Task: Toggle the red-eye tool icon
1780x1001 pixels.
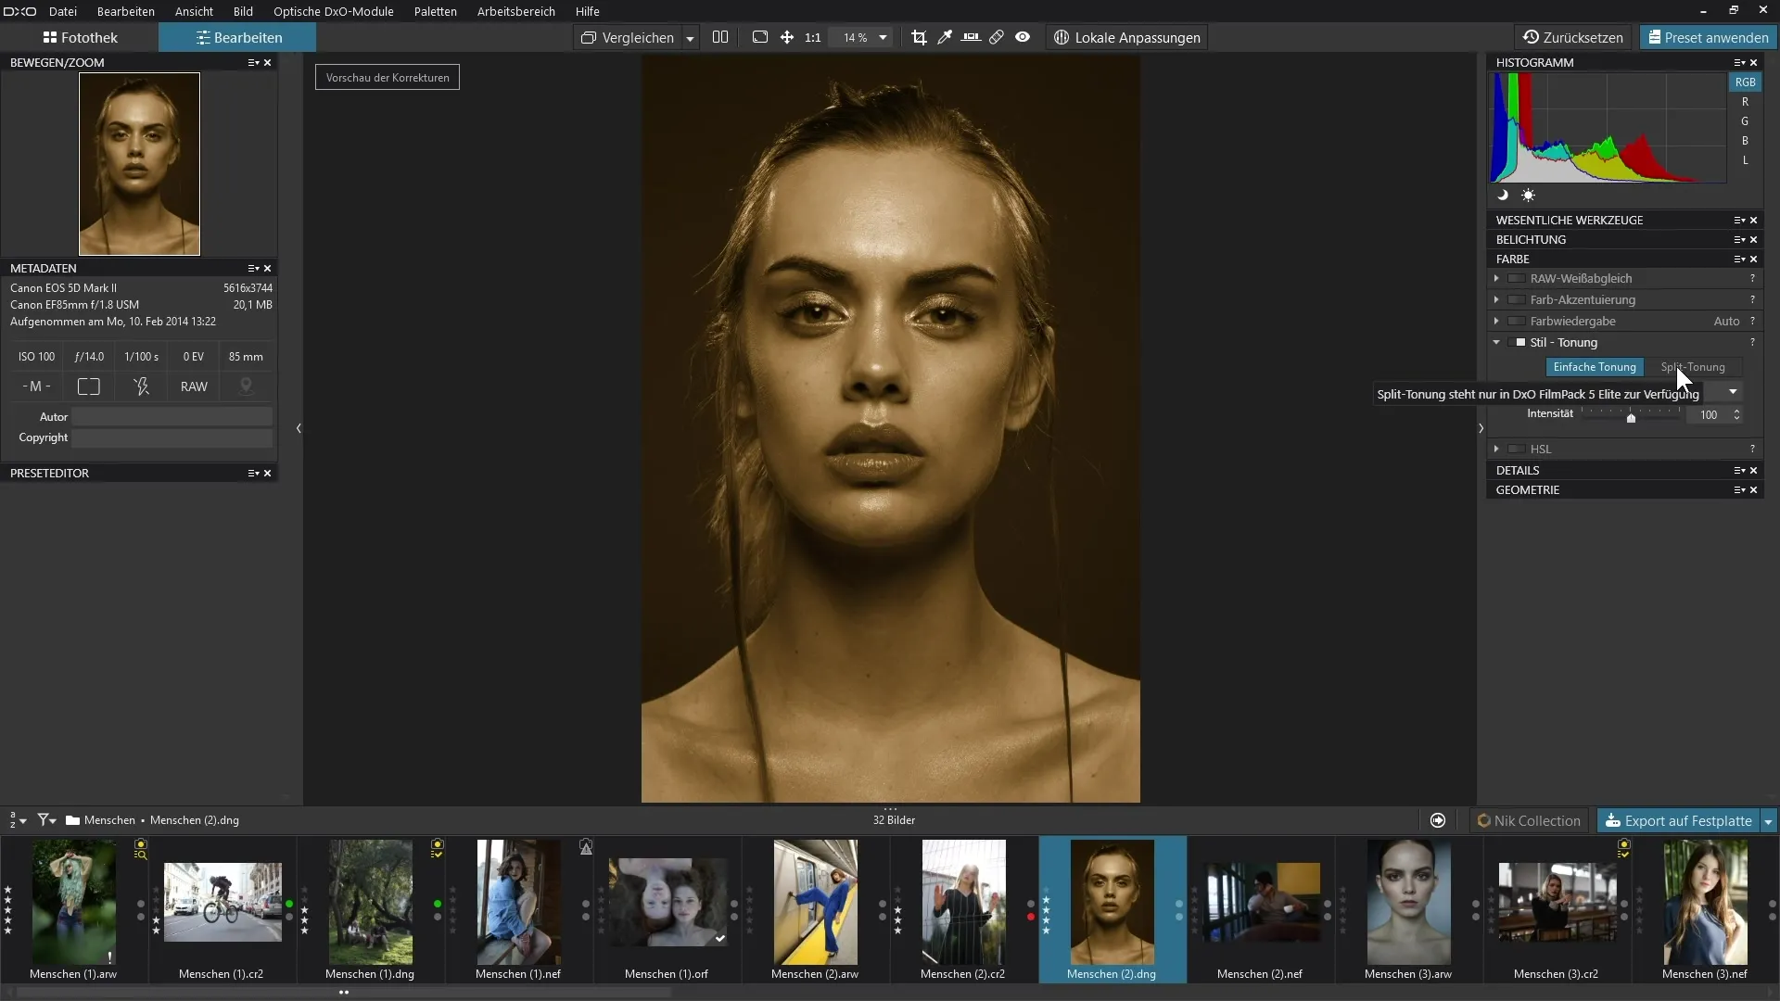Action: pyautogui.click(x=1023, y=37)
